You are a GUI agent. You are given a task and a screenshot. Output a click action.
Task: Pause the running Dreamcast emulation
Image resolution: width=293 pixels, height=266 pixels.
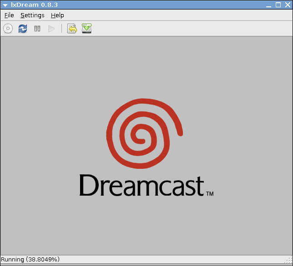click(x=37, y=29)
